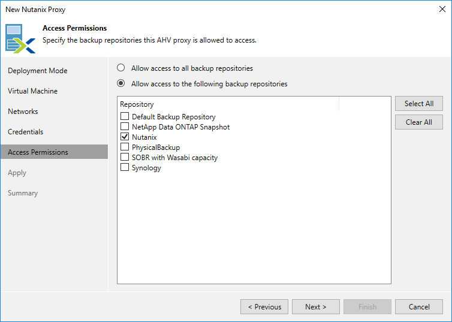Select the Access Permissions step
Image resolution: width=452 pixels, height=322 pixels.
(x=54, y=152)
